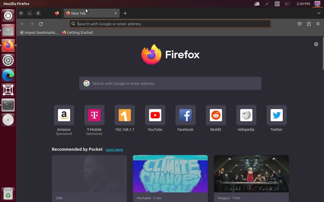Launch Microsoft Edge from the dock

(x=8, y=75)
